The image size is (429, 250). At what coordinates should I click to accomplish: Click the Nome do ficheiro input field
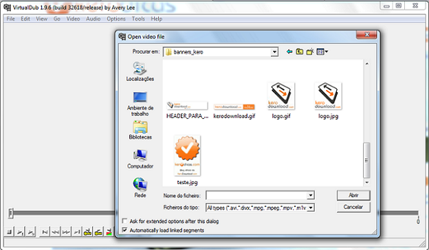click(x=256, y=195)
